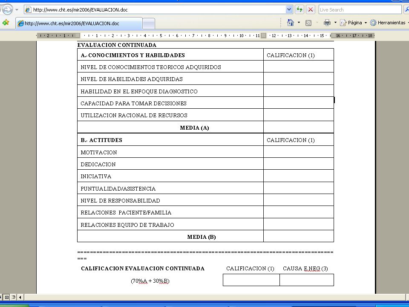
Task: Click empty grade cell in MEDIA (B) row
Action: (299, 236)
